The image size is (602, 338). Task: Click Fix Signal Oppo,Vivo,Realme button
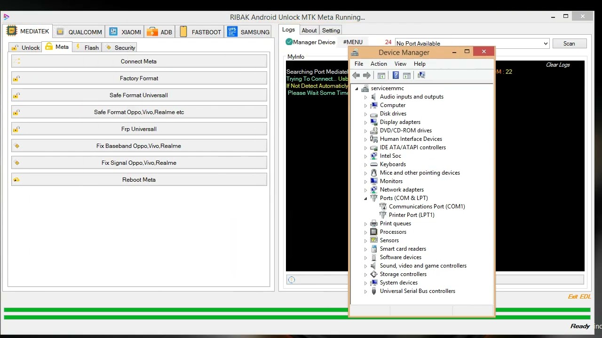[x=139, y=163]
